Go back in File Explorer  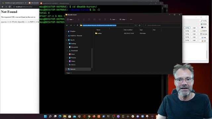point(67,25)
